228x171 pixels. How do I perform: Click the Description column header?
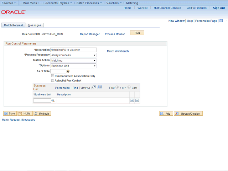pos(64,94)
